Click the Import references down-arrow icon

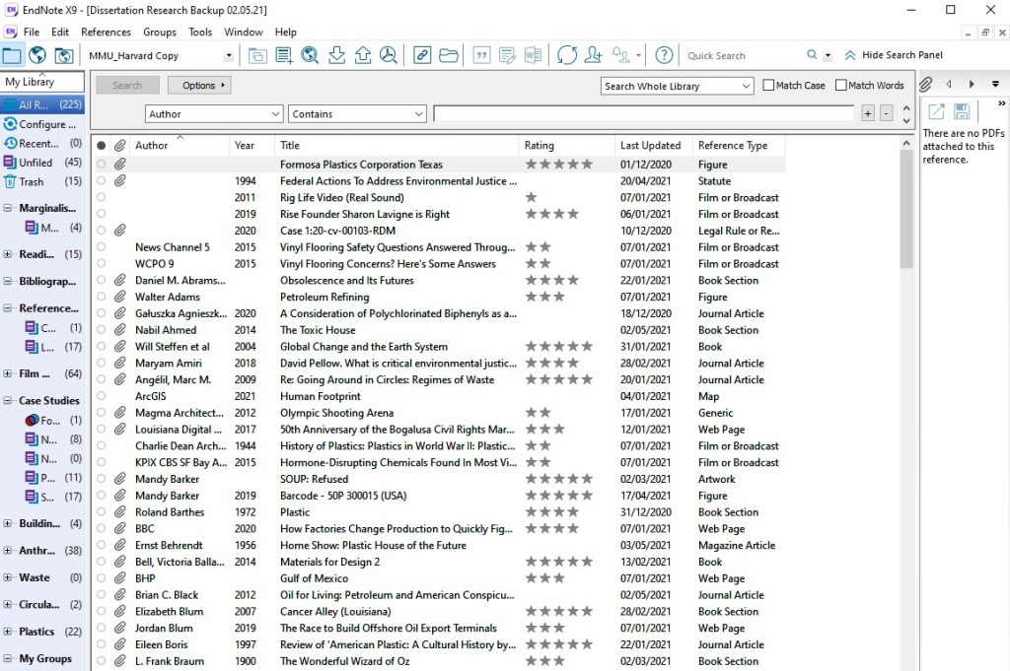pyautogui.click(x=336, y=55)
